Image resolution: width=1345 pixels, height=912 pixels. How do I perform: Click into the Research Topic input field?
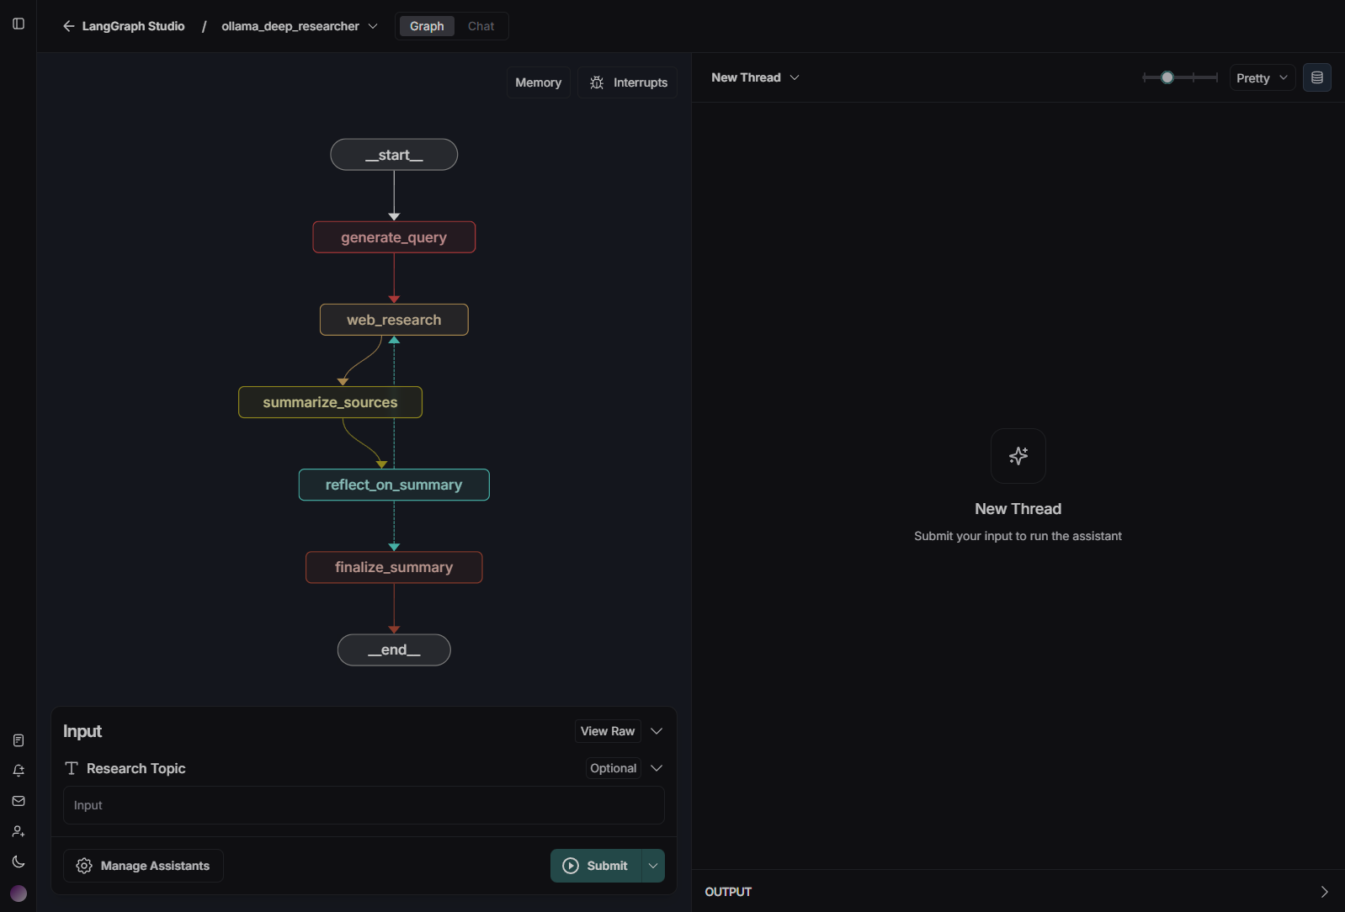click(364, 805)
